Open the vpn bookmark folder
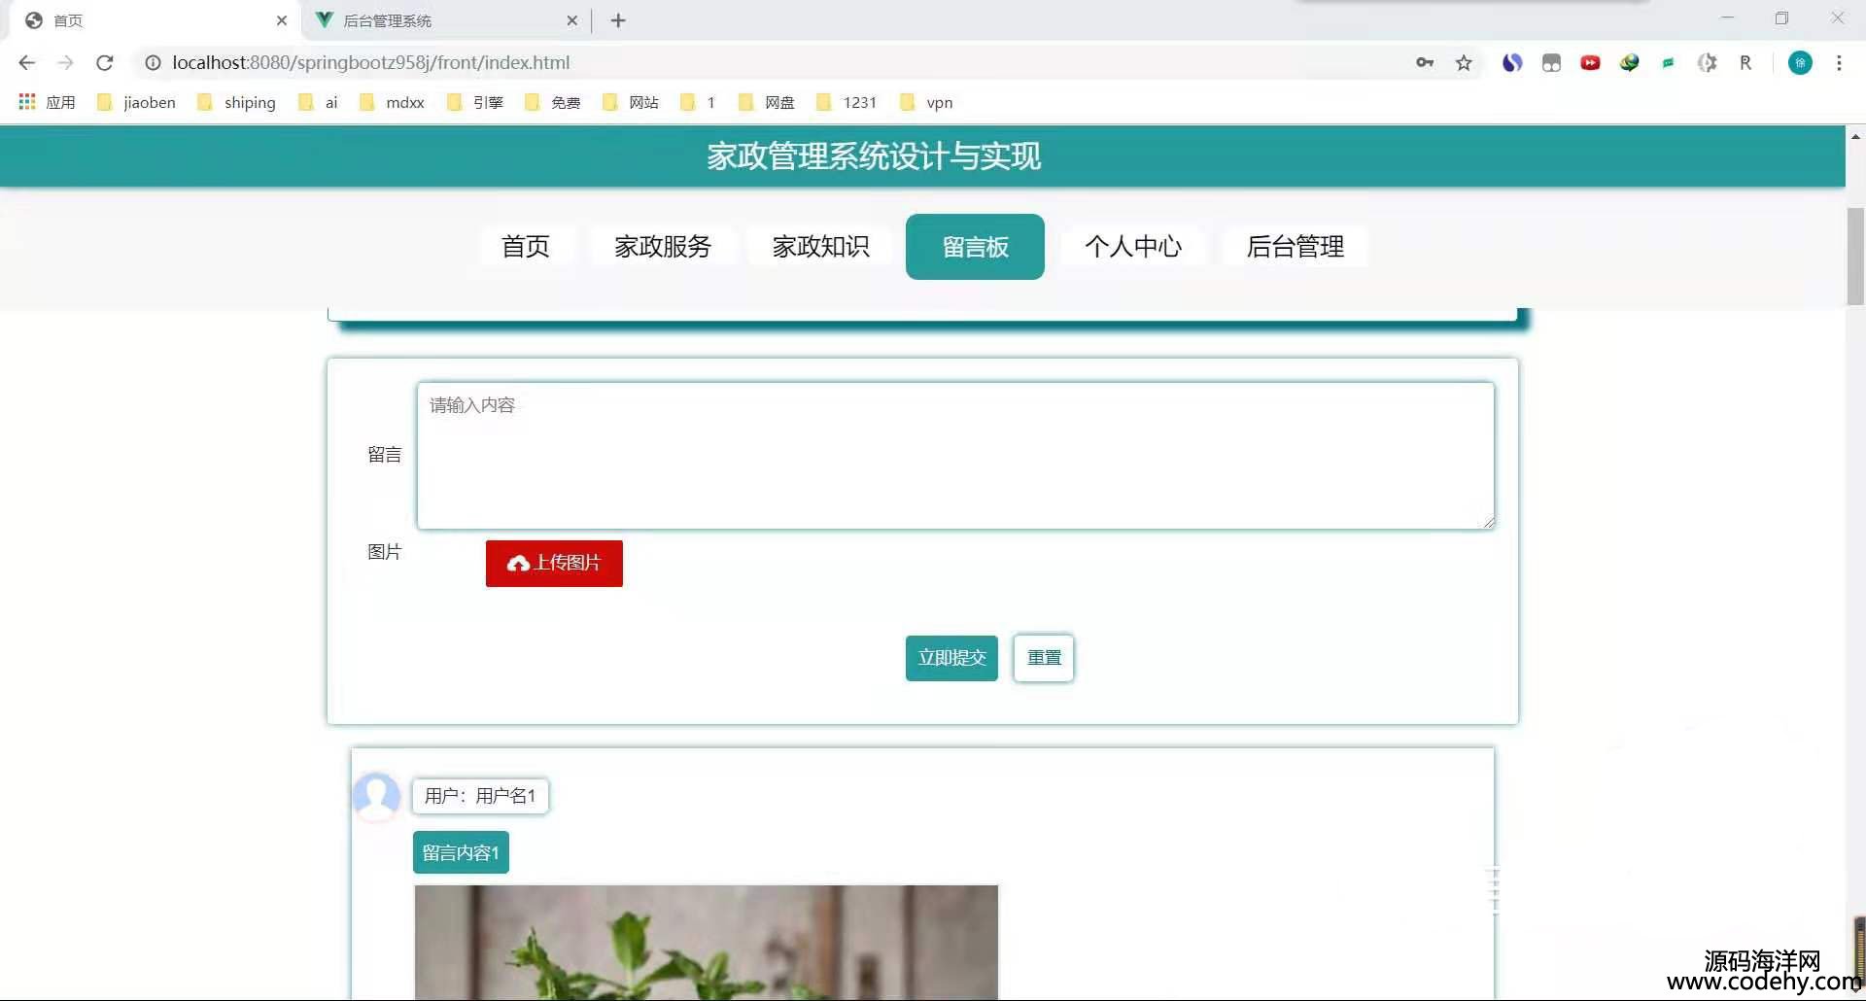Screen dimensions: 1866x1001 click(x=926, y=102)
